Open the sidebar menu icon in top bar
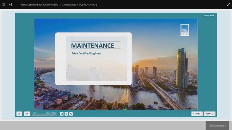This screenshot has width=232, height=130. 3,5
